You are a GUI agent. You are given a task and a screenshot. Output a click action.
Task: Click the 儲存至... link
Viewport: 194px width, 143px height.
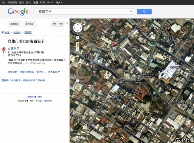pos(41,72)
